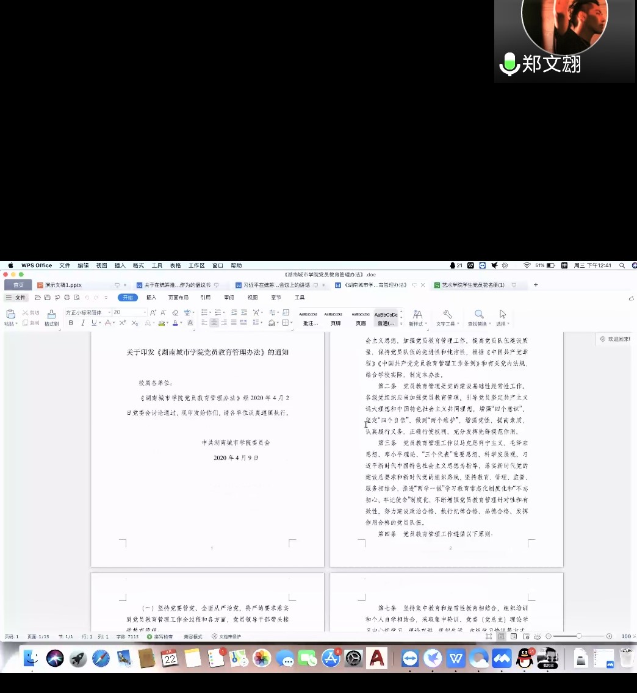Viewport: 637px width, 693px height.
Task: Switch to the 插入 ribbon tab
Action: (152, 297)
